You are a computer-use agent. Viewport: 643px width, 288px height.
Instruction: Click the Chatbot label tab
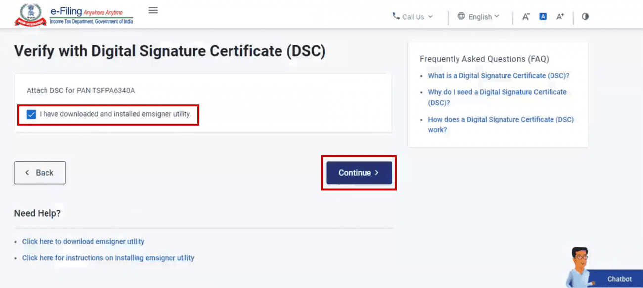tap(619, 279)
